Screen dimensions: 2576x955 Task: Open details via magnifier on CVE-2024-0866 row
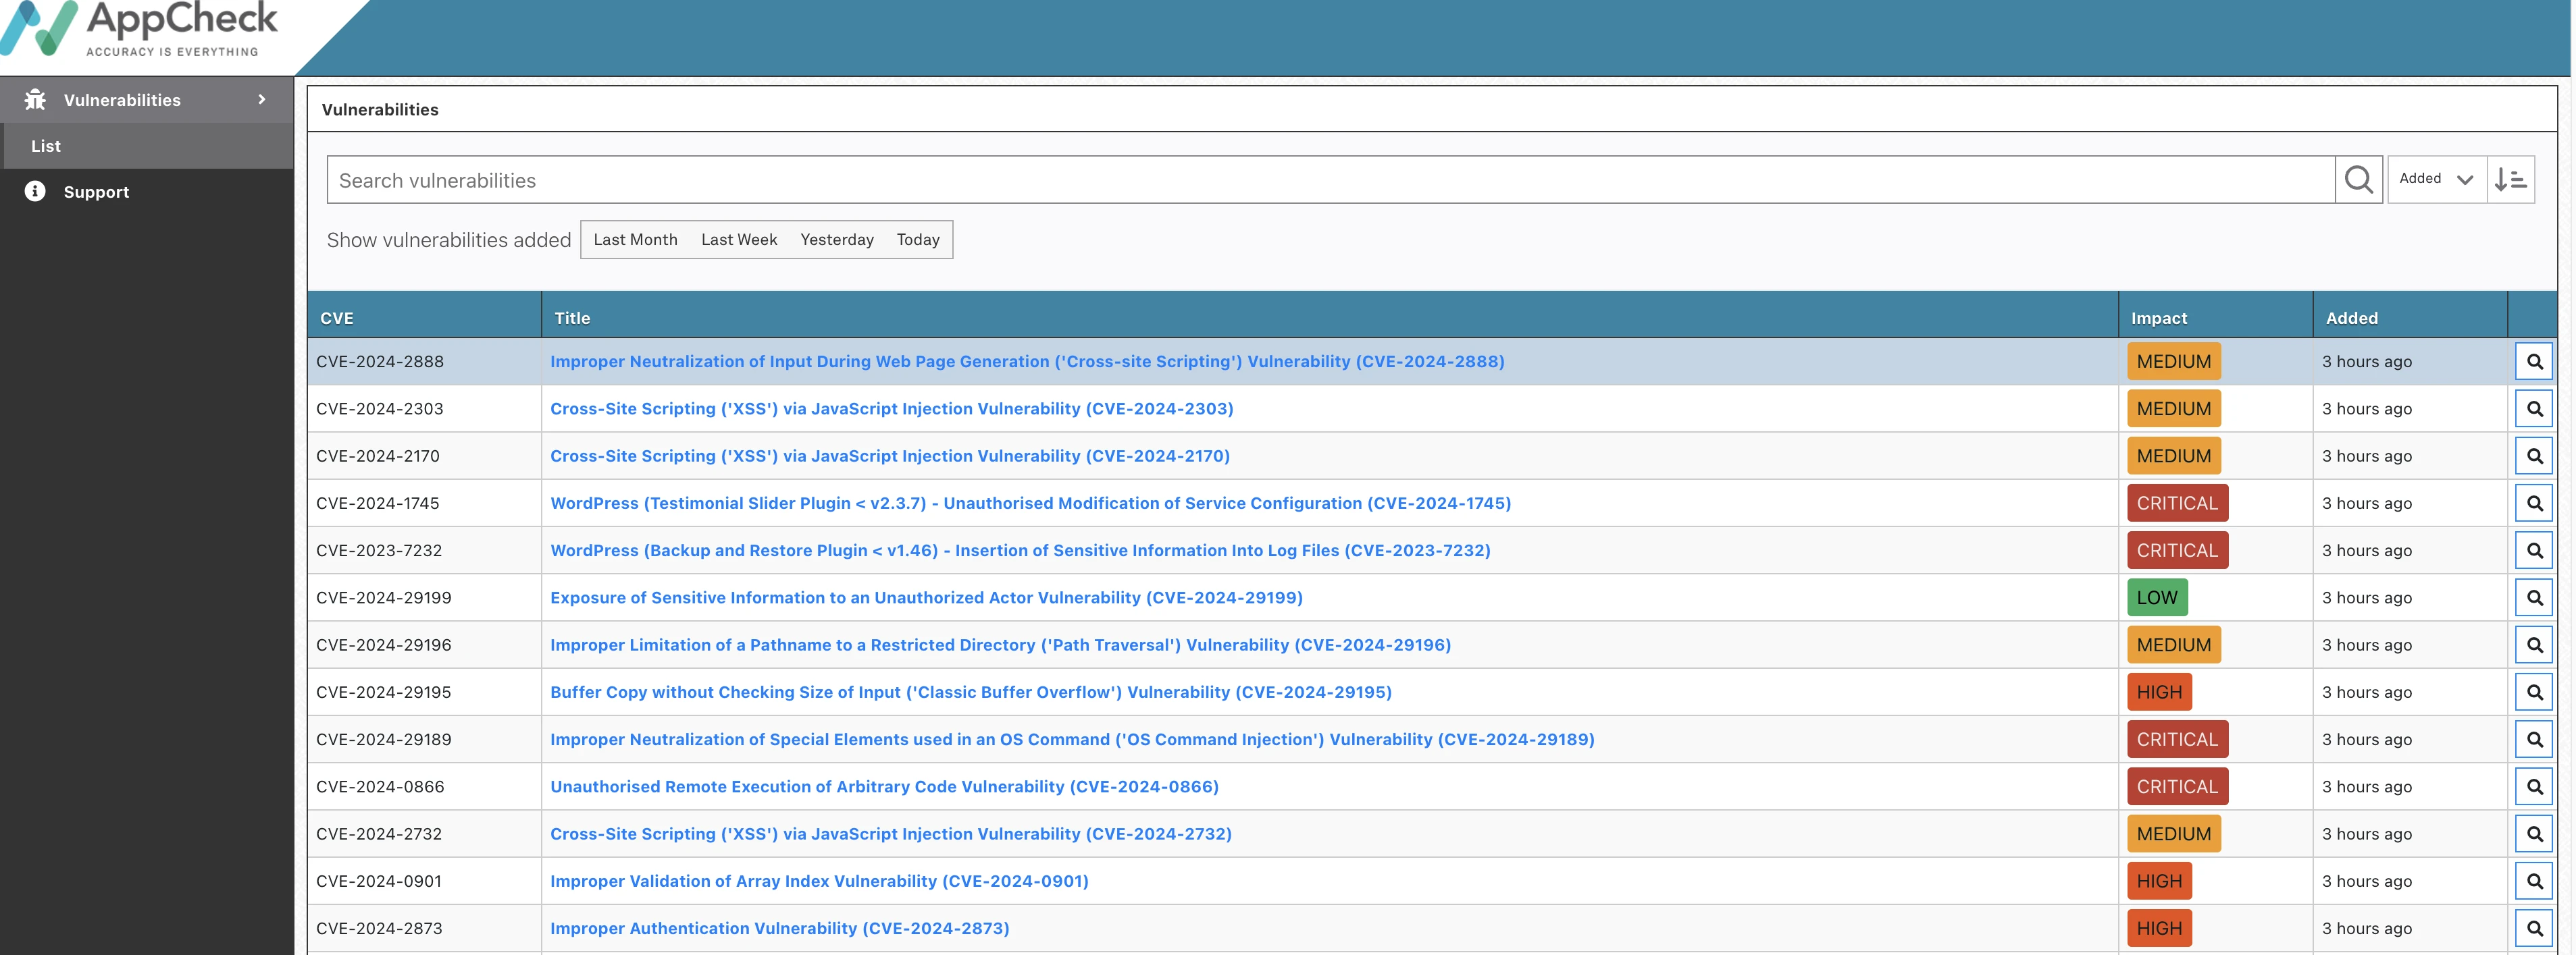[x=2534, y=786]
